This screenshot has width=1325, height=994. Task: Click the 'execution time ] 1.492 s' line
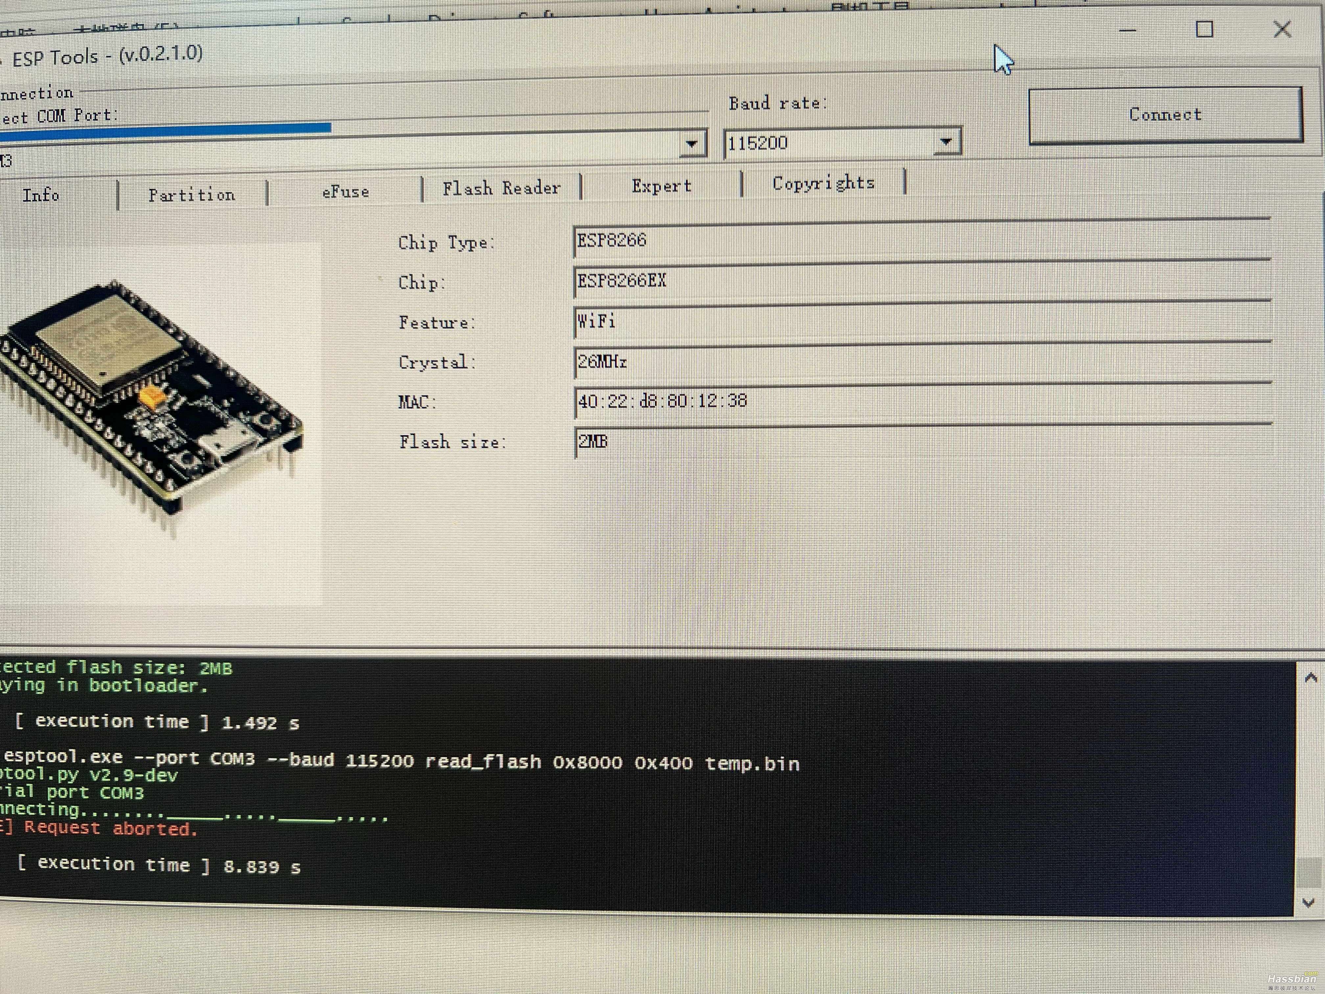[157, 722]
